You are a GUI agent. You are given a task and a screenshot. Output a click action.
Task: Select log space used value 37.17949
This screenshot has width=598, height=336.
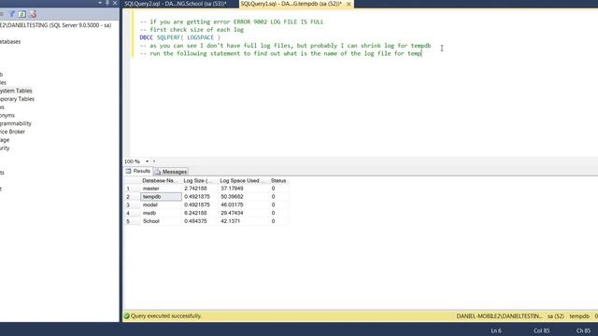coord(243,189)
